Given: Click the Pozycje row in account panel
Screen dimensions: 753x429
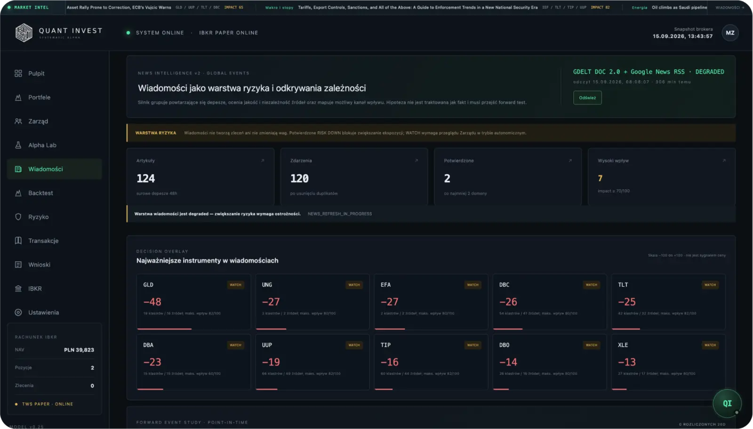Looking at the screenshot, I should (55, 368).
